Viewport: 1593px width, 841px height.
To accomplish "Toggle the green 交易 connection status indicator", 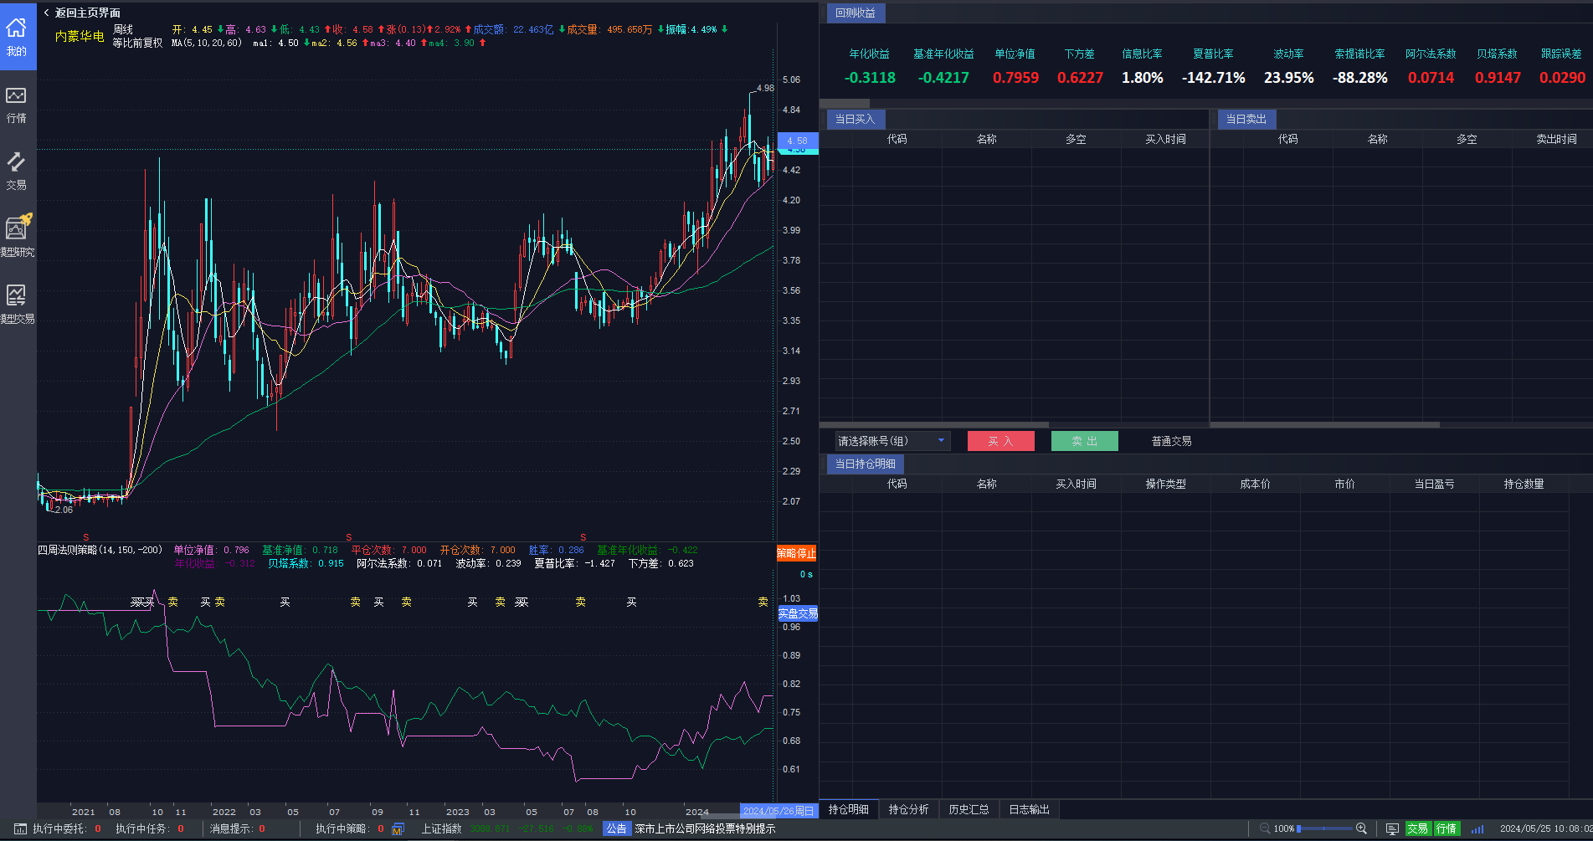I will (1417, 828).
